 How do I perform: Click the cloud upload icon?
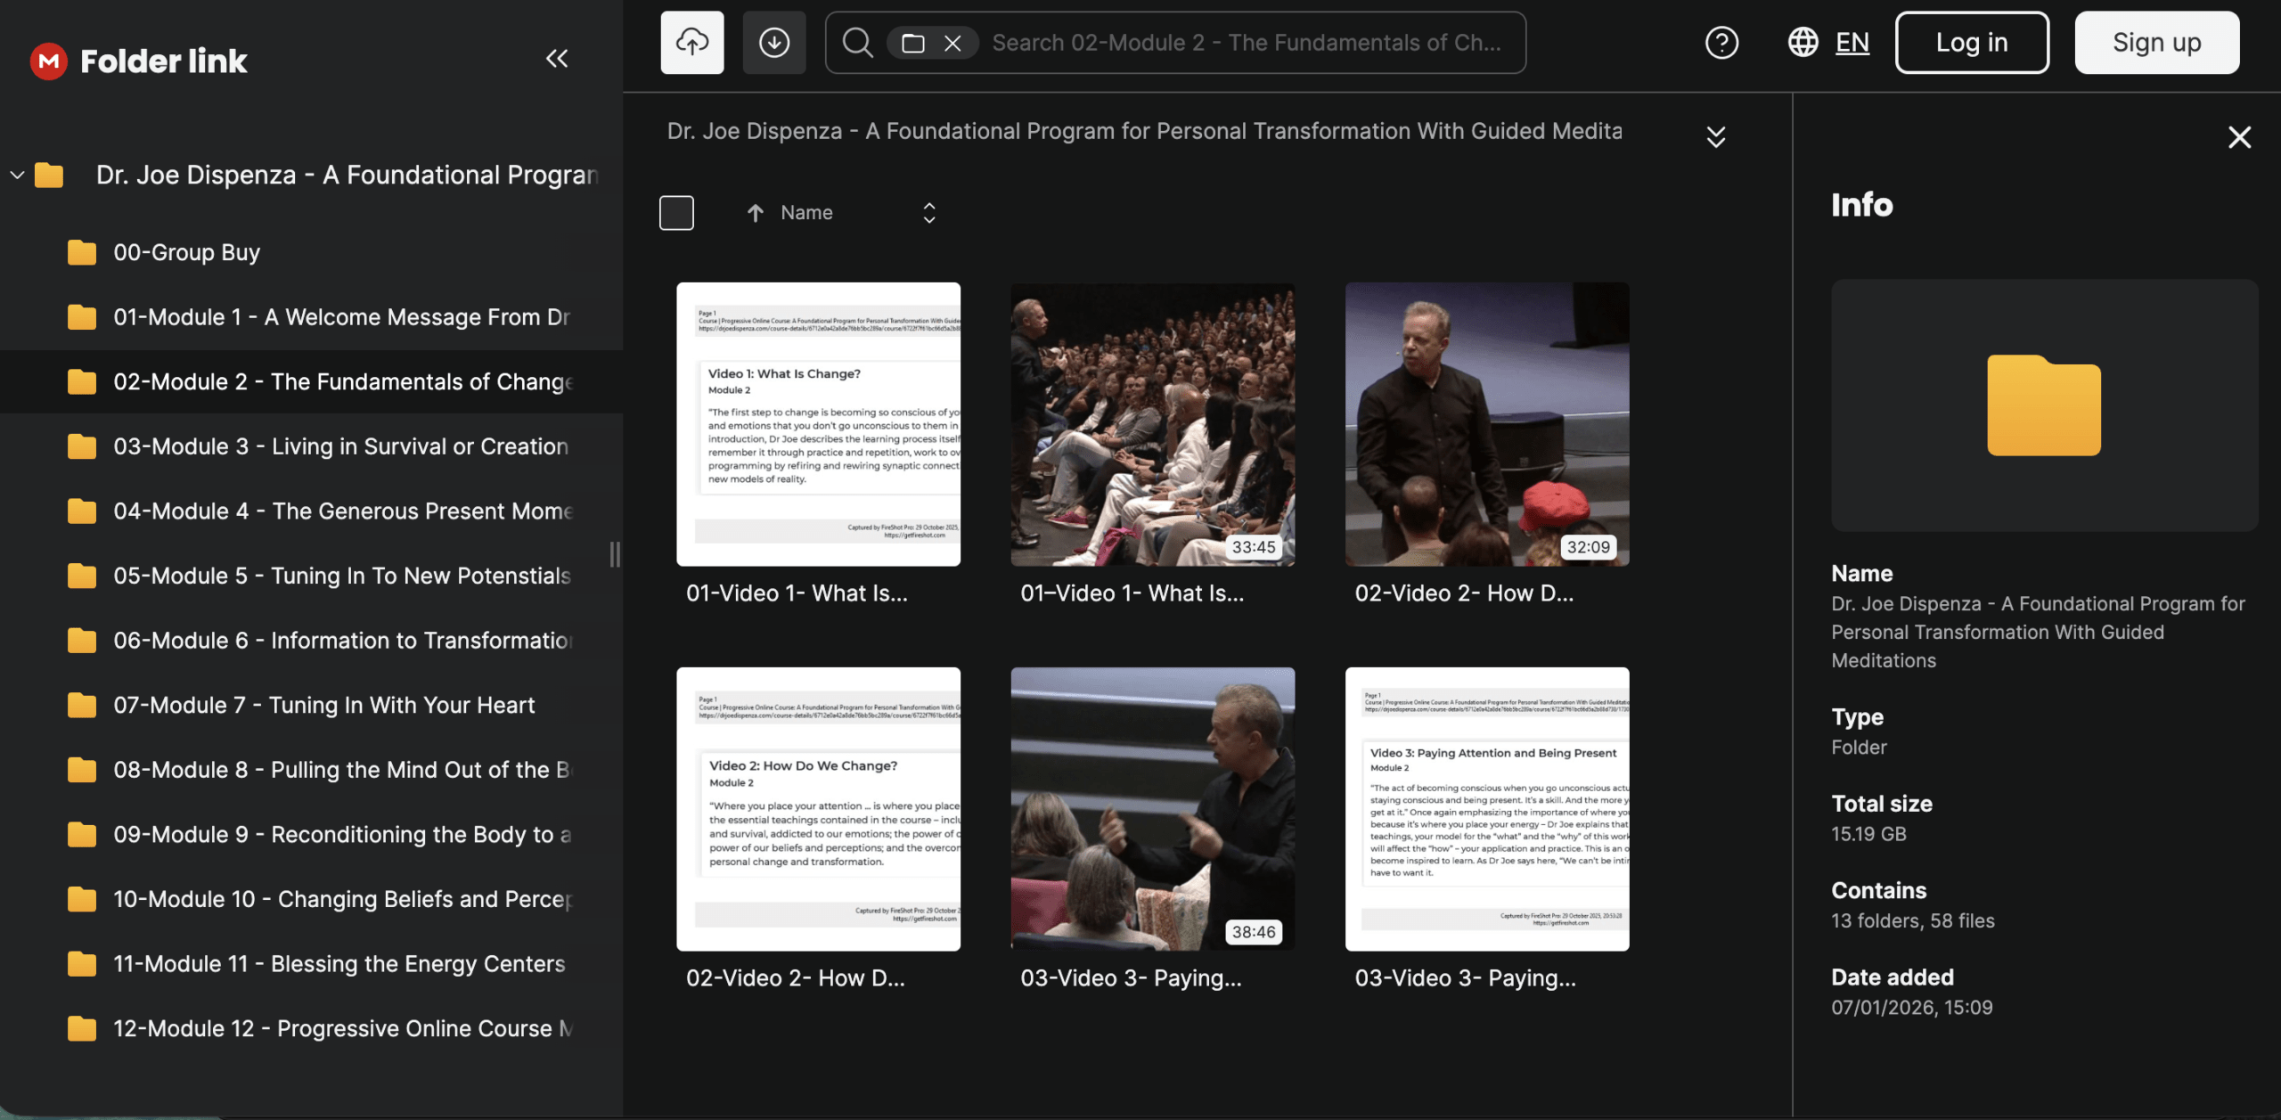click(x=691, y=42)
